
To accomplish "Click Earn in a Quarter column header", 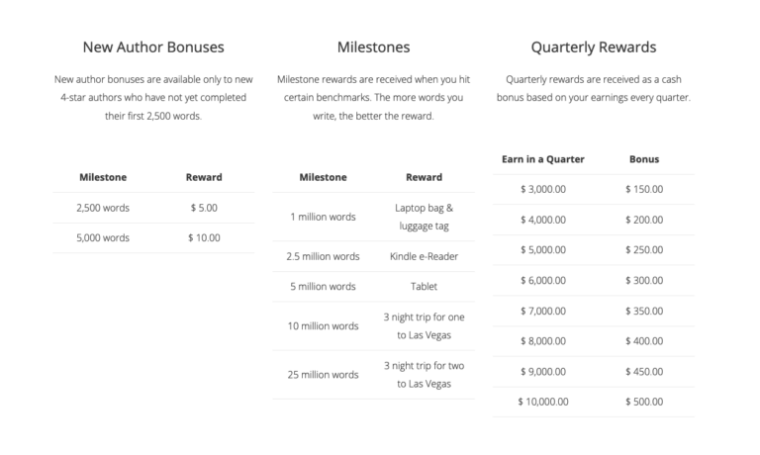I will point(542,158).
